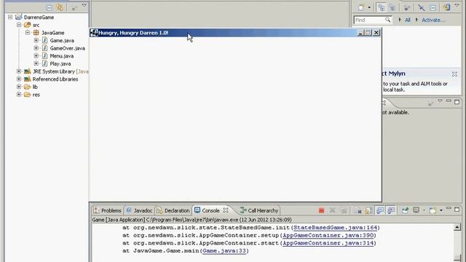Viewport: 466px width, 262px height.
Task: Select the DarrensGame project icon
Action: pyautogui.click(x=19, y=17)
